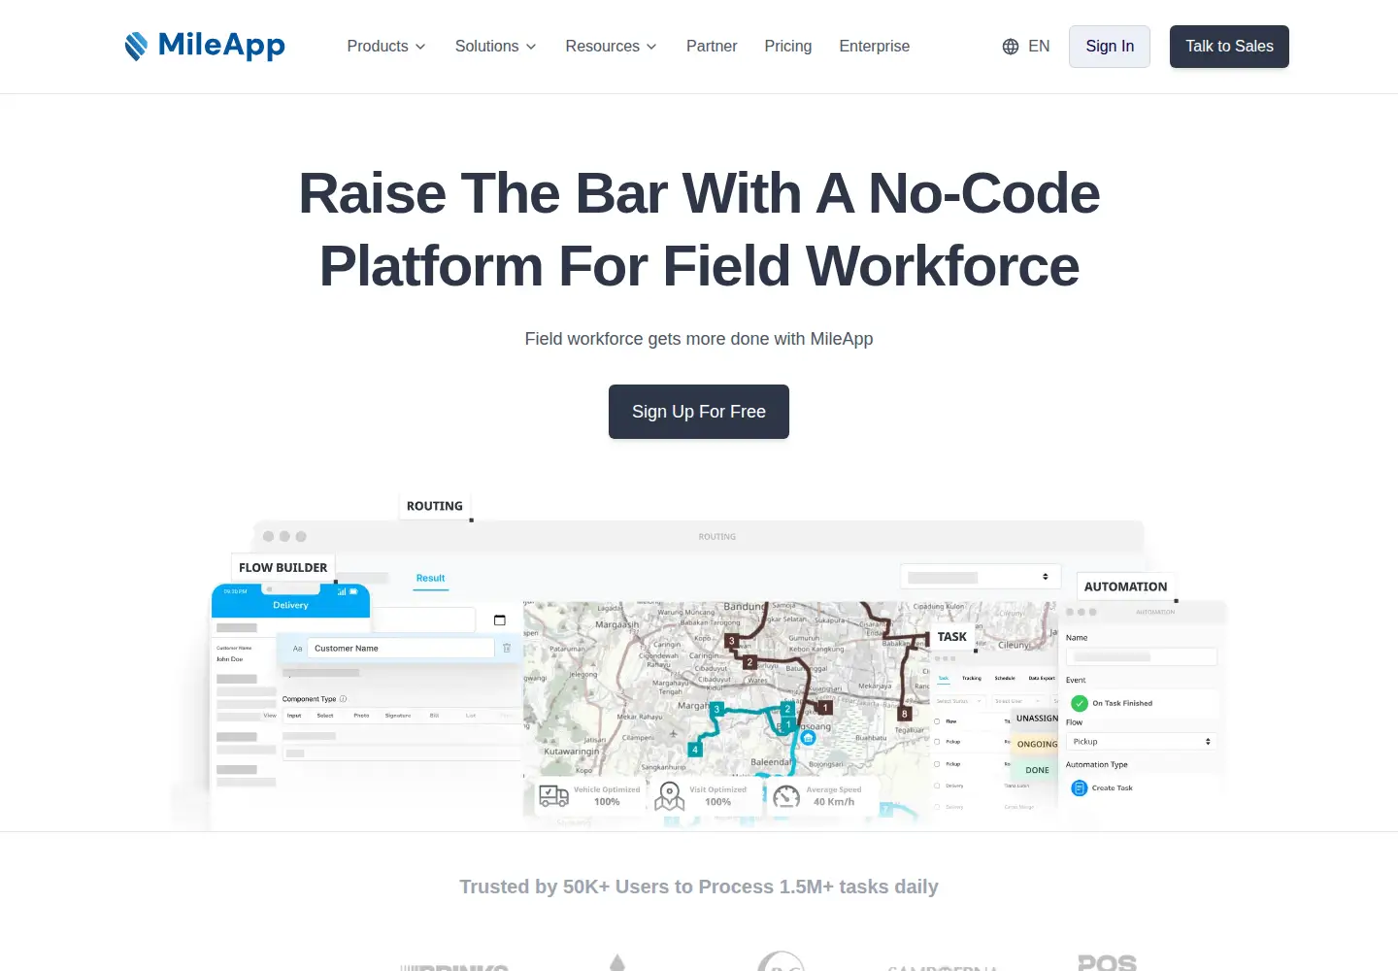Click the blue Create Task icon
Image resolution: width=1398 pixels, height=971 pixels.
click(x=1079, y=788)
